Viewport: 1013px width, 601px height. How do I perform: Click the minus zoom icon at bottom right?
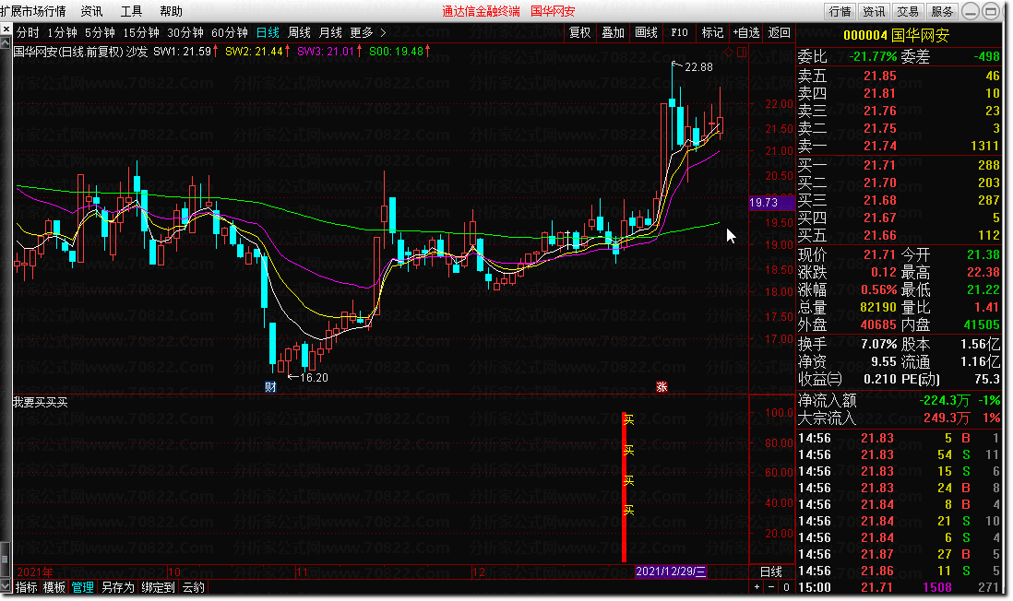pyautogui.click(x=771, y=587)
